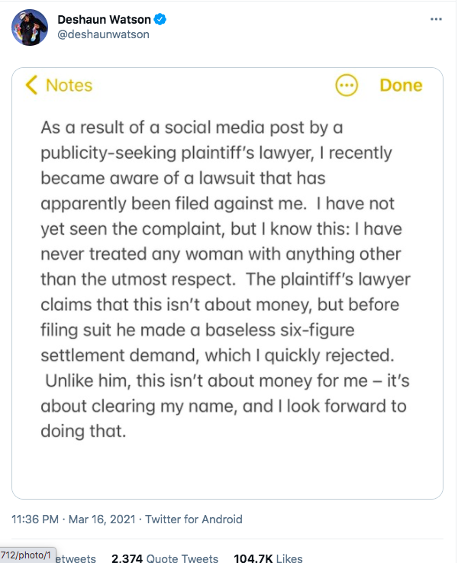Open the @deshaunwatson handle link
This screenshot has height=563, width=458.
103,34
